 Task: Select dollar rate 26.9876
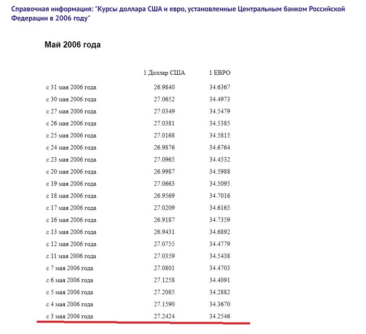[x=164, y=148]
